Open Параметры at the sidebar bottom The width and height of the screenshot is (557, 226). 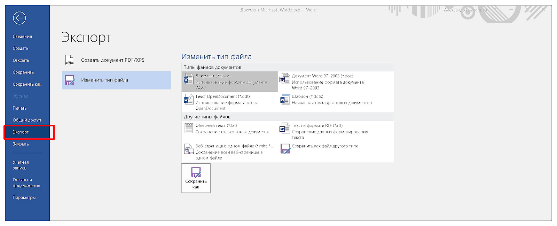(x=24, y=198)
